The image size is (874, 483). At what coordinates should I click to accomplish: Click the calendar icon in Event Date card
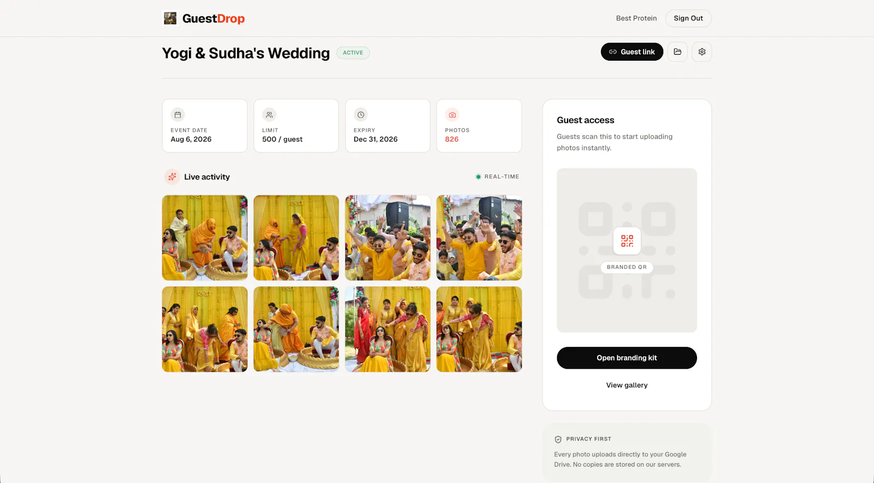tap(178, 115)
